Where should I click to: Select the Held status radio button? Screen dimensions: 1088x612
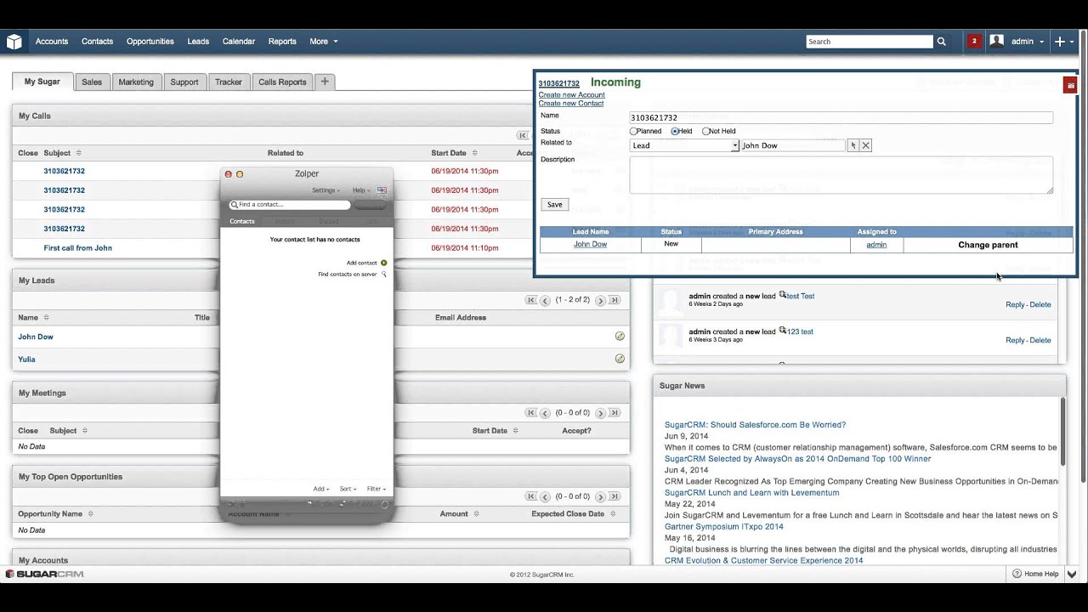click(675, 131)
